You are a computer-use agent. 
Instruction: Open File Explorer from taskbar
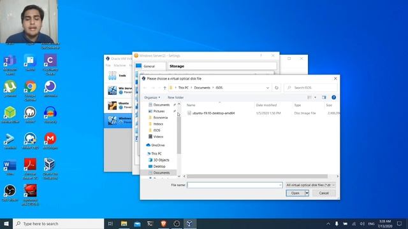(124, 223)
